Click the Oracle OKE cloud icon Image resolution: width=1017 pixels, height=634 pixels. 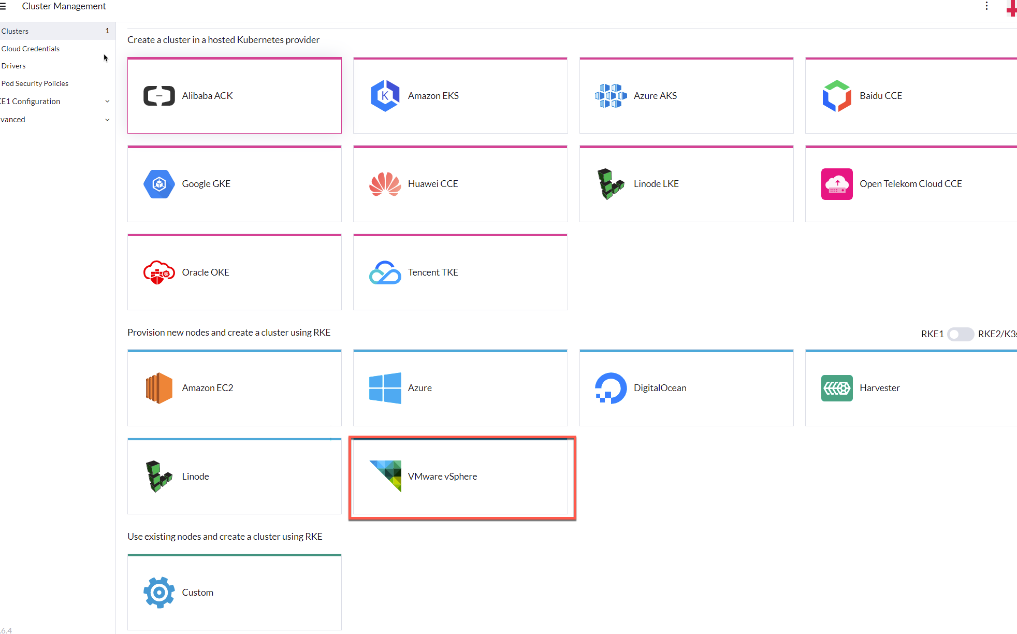159,272
